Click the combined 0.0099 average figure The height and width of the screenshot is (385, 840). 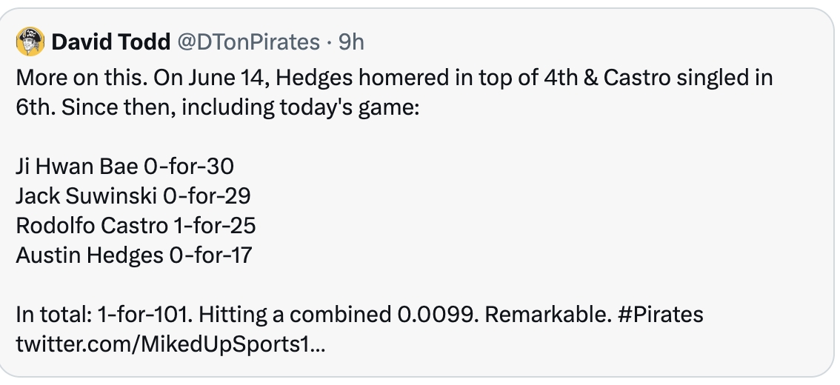438,315
